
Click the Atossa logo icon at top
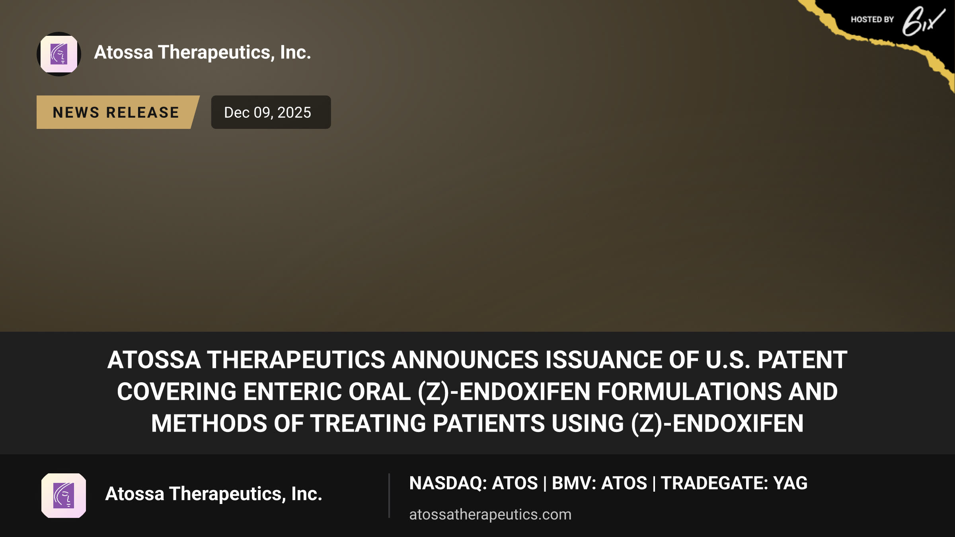click(x=59, y=54)
